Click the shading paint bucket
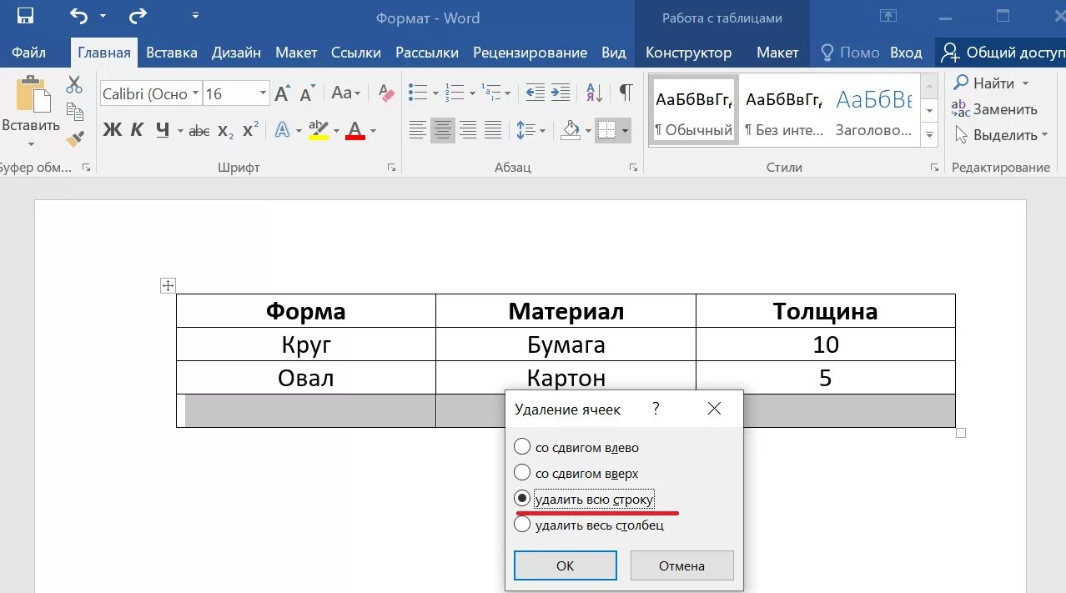 571,130
